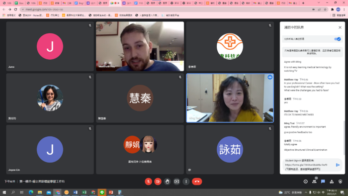The width and height of the screenshot is (348, 196).
Task: Open LINE app from taskbar
Action: (x=102, y=192)
